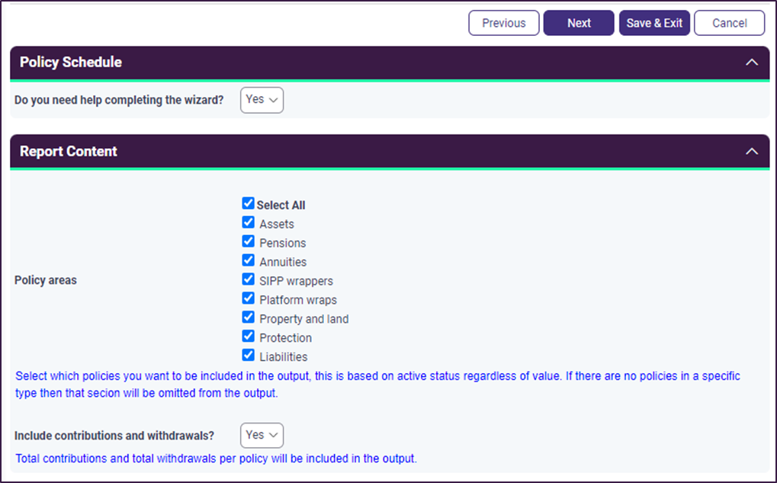Open the contributions and withdrawals dropdown
777x483 pixels.
pyautogui.click(x=262, y=435)
